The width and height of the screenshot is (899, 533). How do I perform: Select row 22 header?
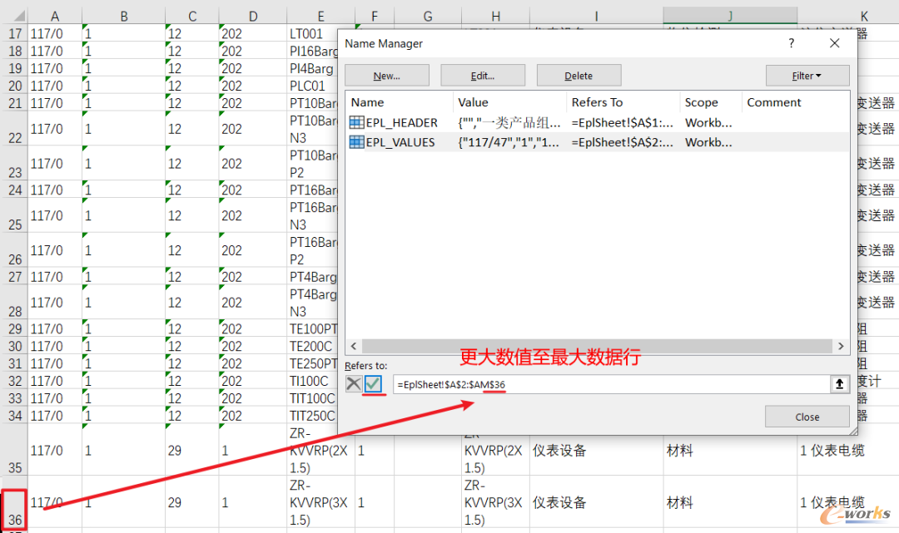14,129
